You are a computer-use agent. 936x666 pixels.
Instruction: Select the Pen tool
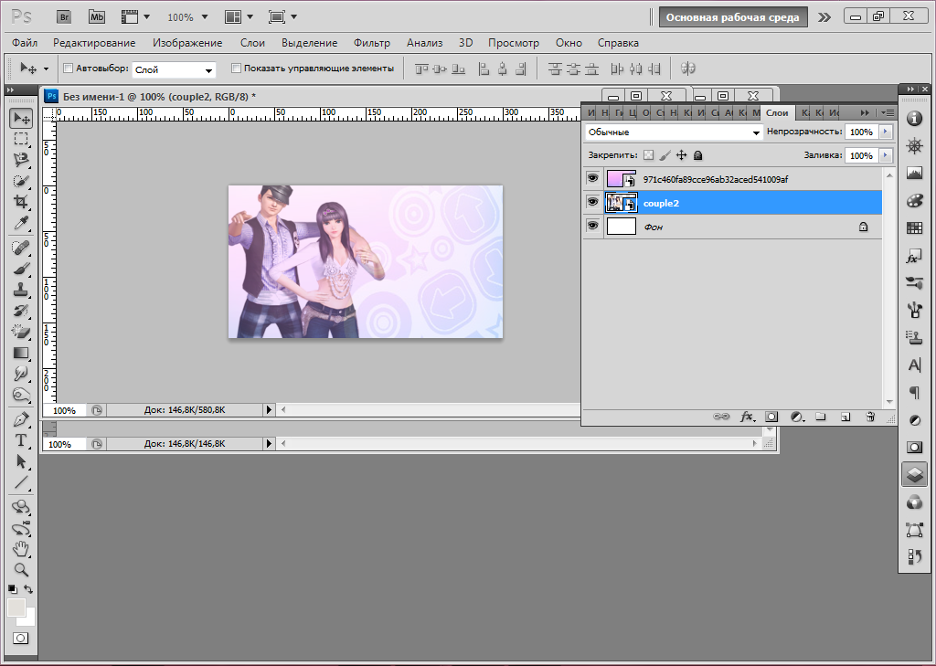21,418
